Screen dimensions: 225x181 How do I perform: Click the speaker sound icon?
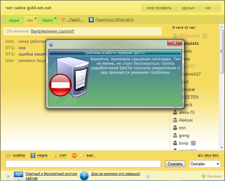(200, 155)
